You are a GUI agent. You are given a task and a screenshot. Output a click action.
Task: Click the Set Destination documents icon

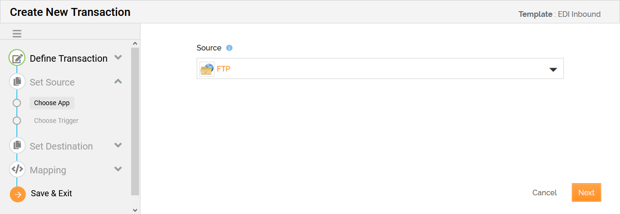tap(17, 145)
